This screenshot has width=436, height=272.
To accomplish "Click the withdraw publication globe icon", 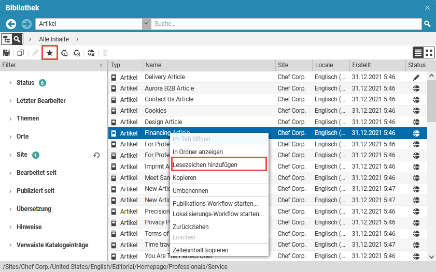I will click(91, 53).
